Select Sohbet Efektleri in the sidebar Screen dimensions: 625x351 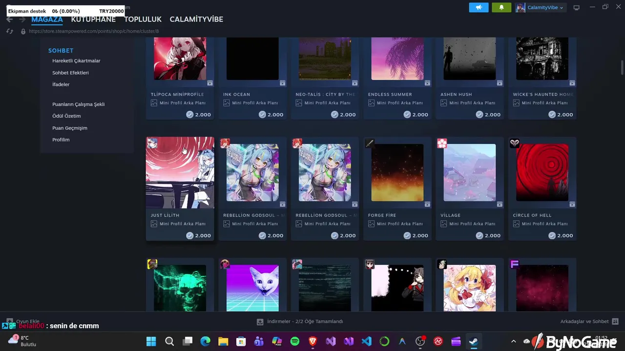click(x=70, y=73)
